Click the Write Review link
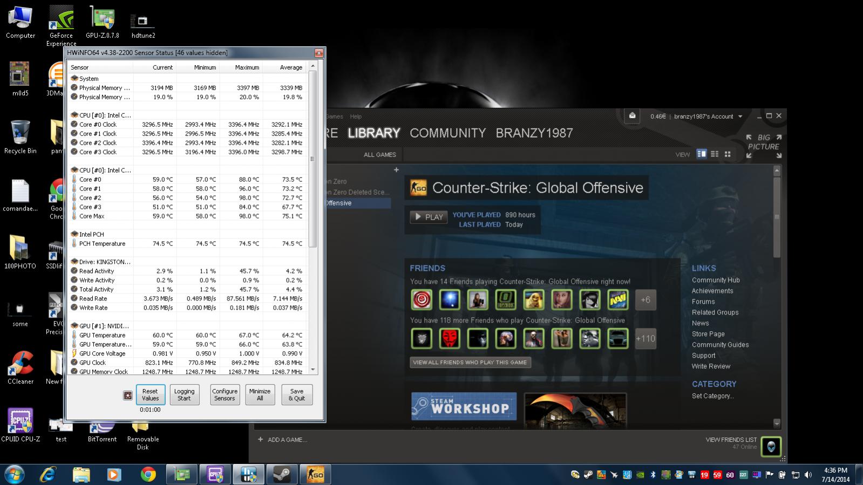Image resolution: width=863 pixels, height=485 pixels. 711,366
